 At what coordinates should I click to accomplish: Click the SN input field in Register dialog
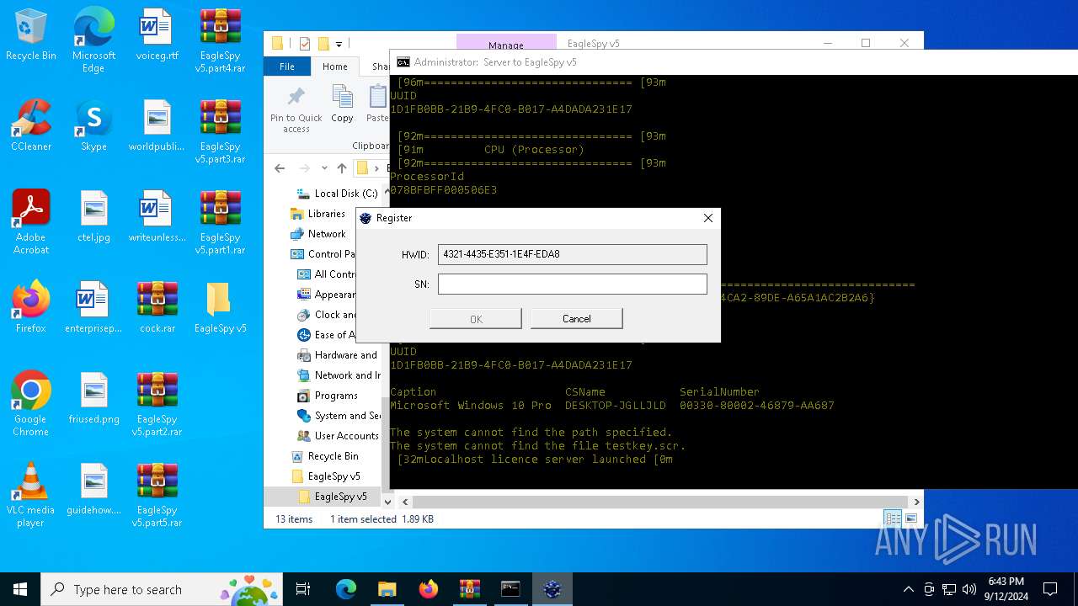click(572, 284)
